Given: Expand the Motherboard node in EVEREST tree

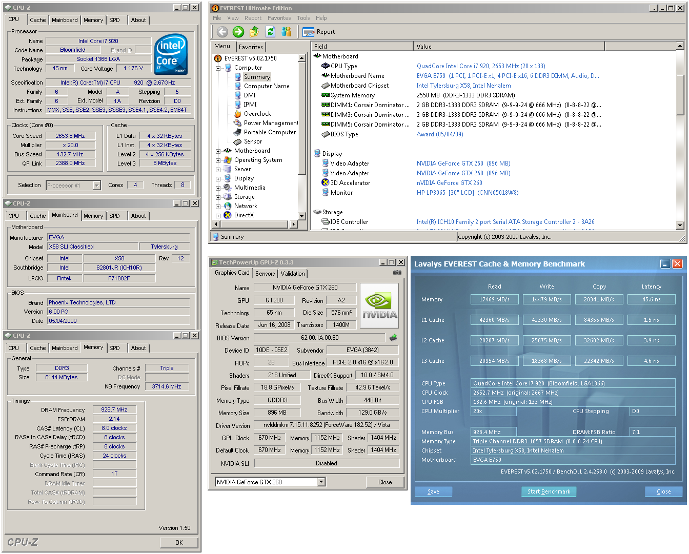Looking at the screenshot, I should pos(218,151).
